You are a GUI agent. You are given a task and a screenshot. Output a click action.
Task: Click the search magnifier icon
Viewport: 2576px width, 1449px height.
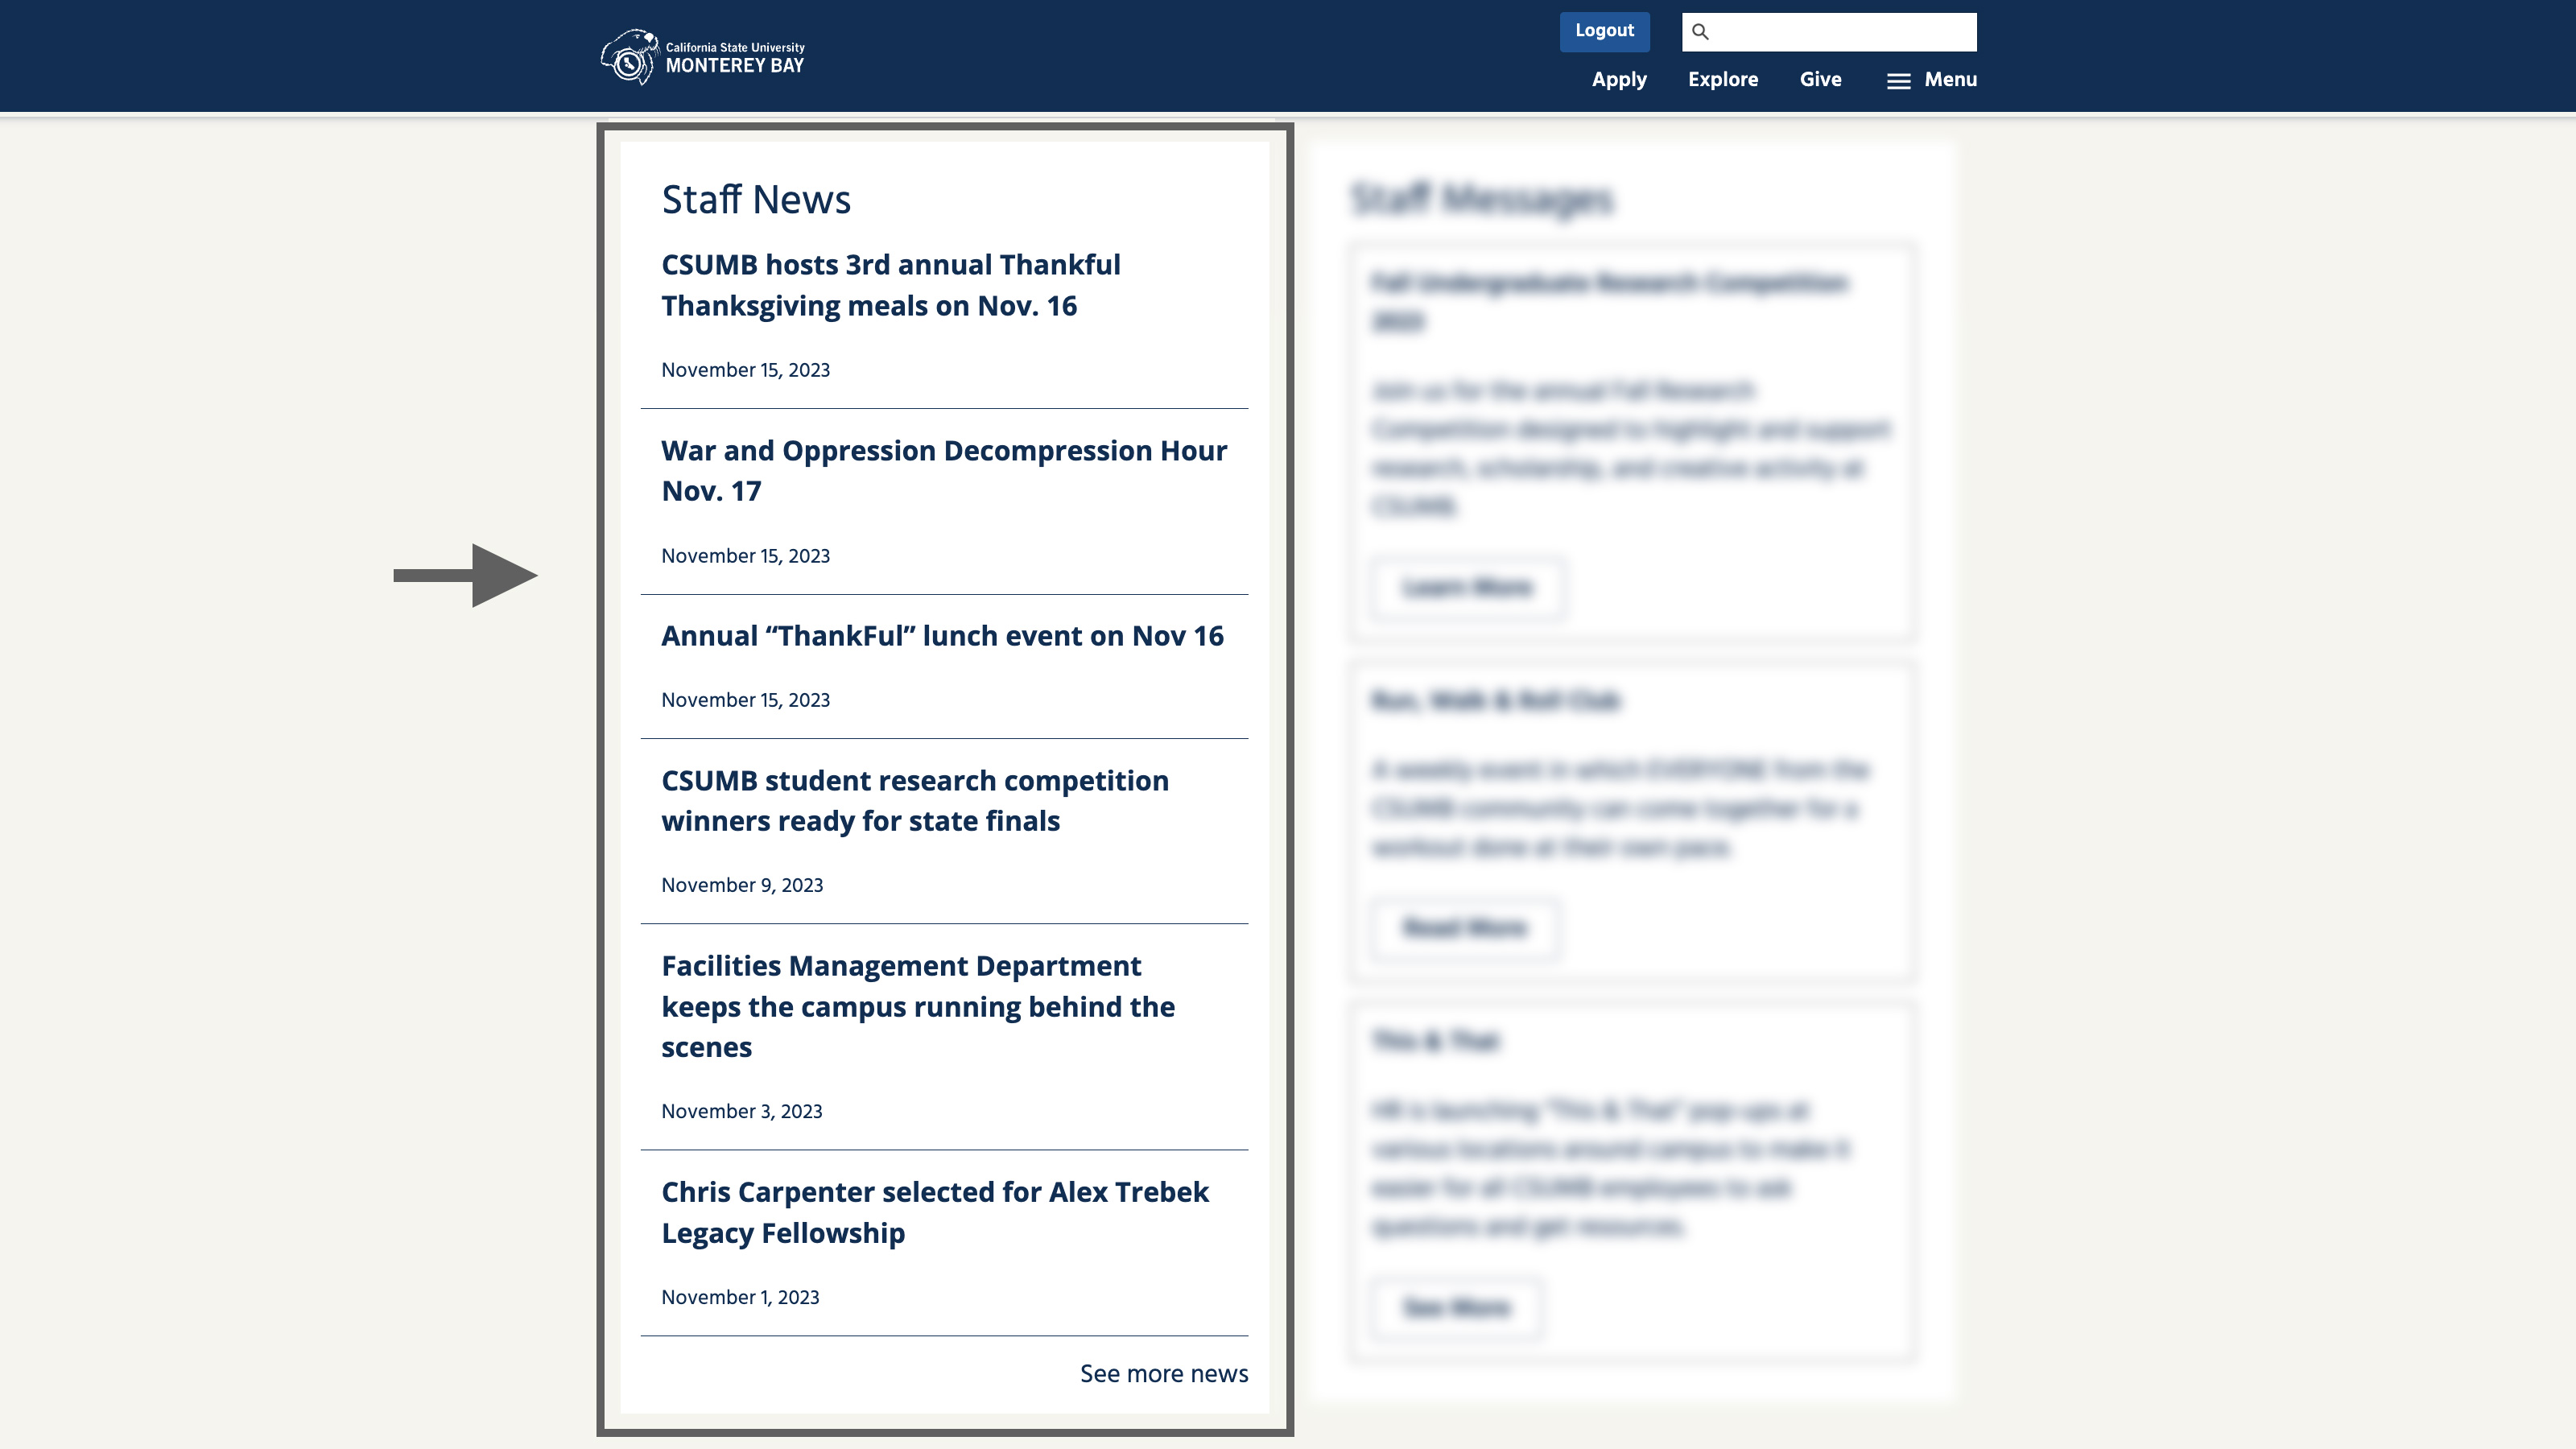point(1700,30)
